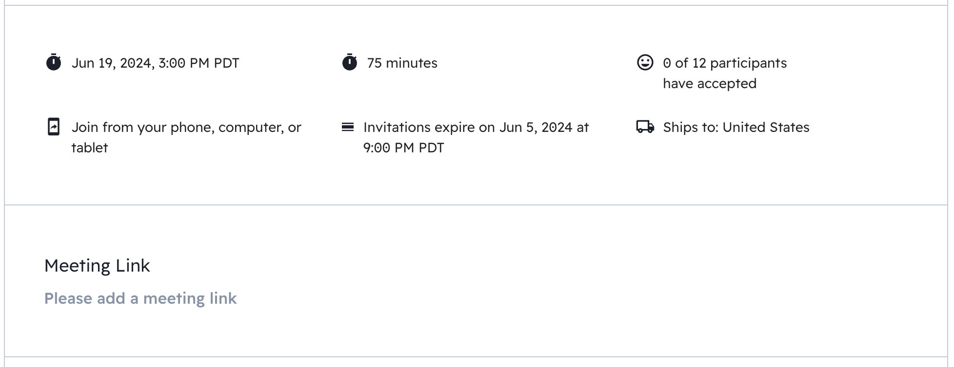Click the 'have accepted' text line
Screen dimensions: 954x367
709,84
